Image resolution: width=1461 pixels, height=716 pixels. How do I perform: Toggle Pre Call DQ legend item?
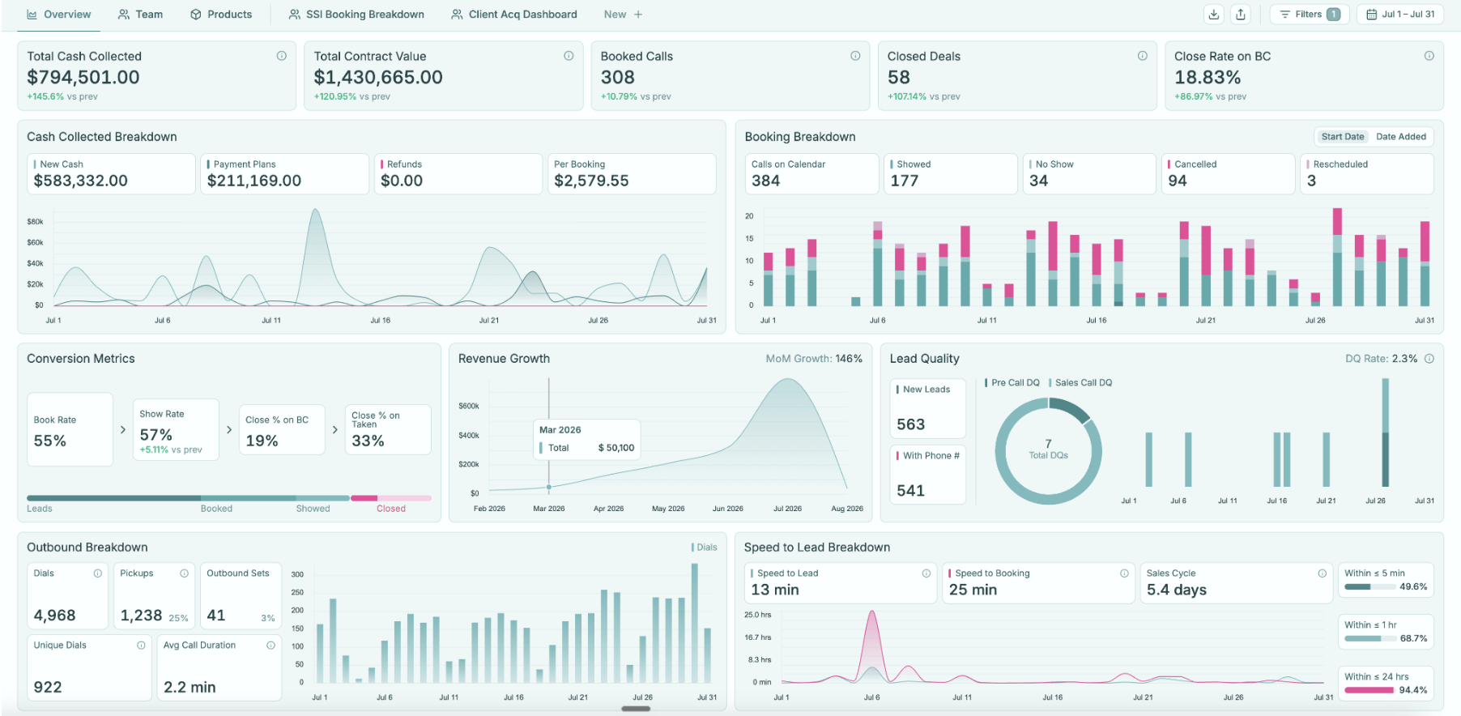tap(1012, 383)
